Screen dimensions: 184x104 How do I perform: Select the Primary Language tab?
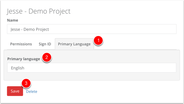click(74, 44)
